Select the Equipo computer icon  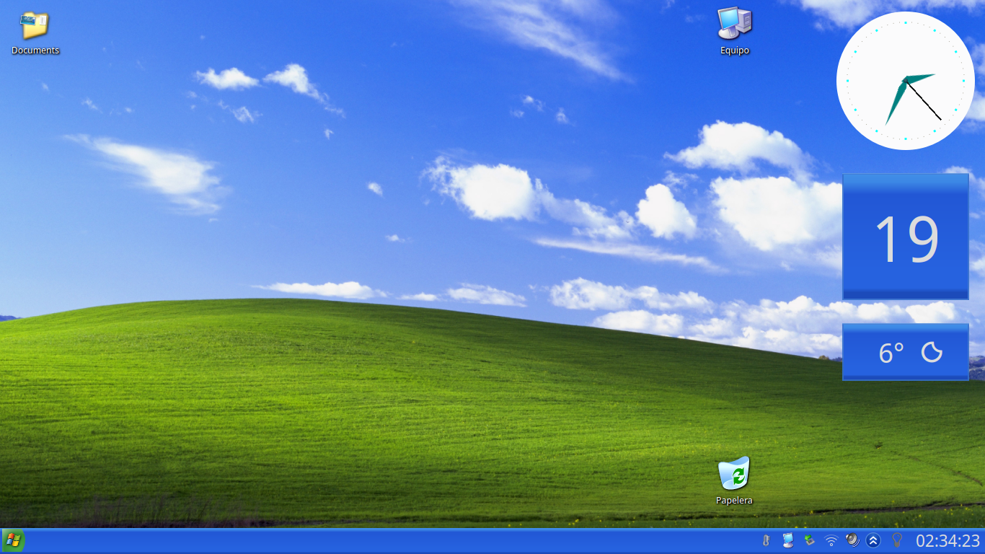click(x=735, y=23)
